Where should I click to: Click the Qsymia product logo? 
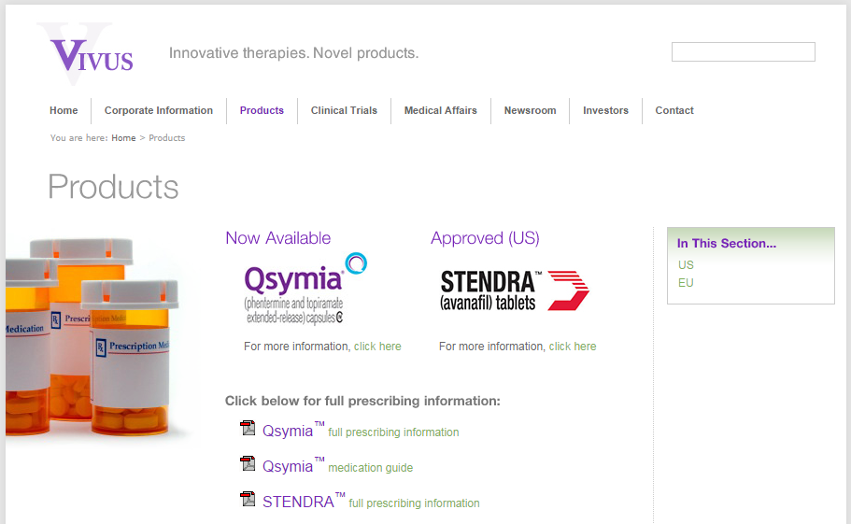tap(305, 290)
